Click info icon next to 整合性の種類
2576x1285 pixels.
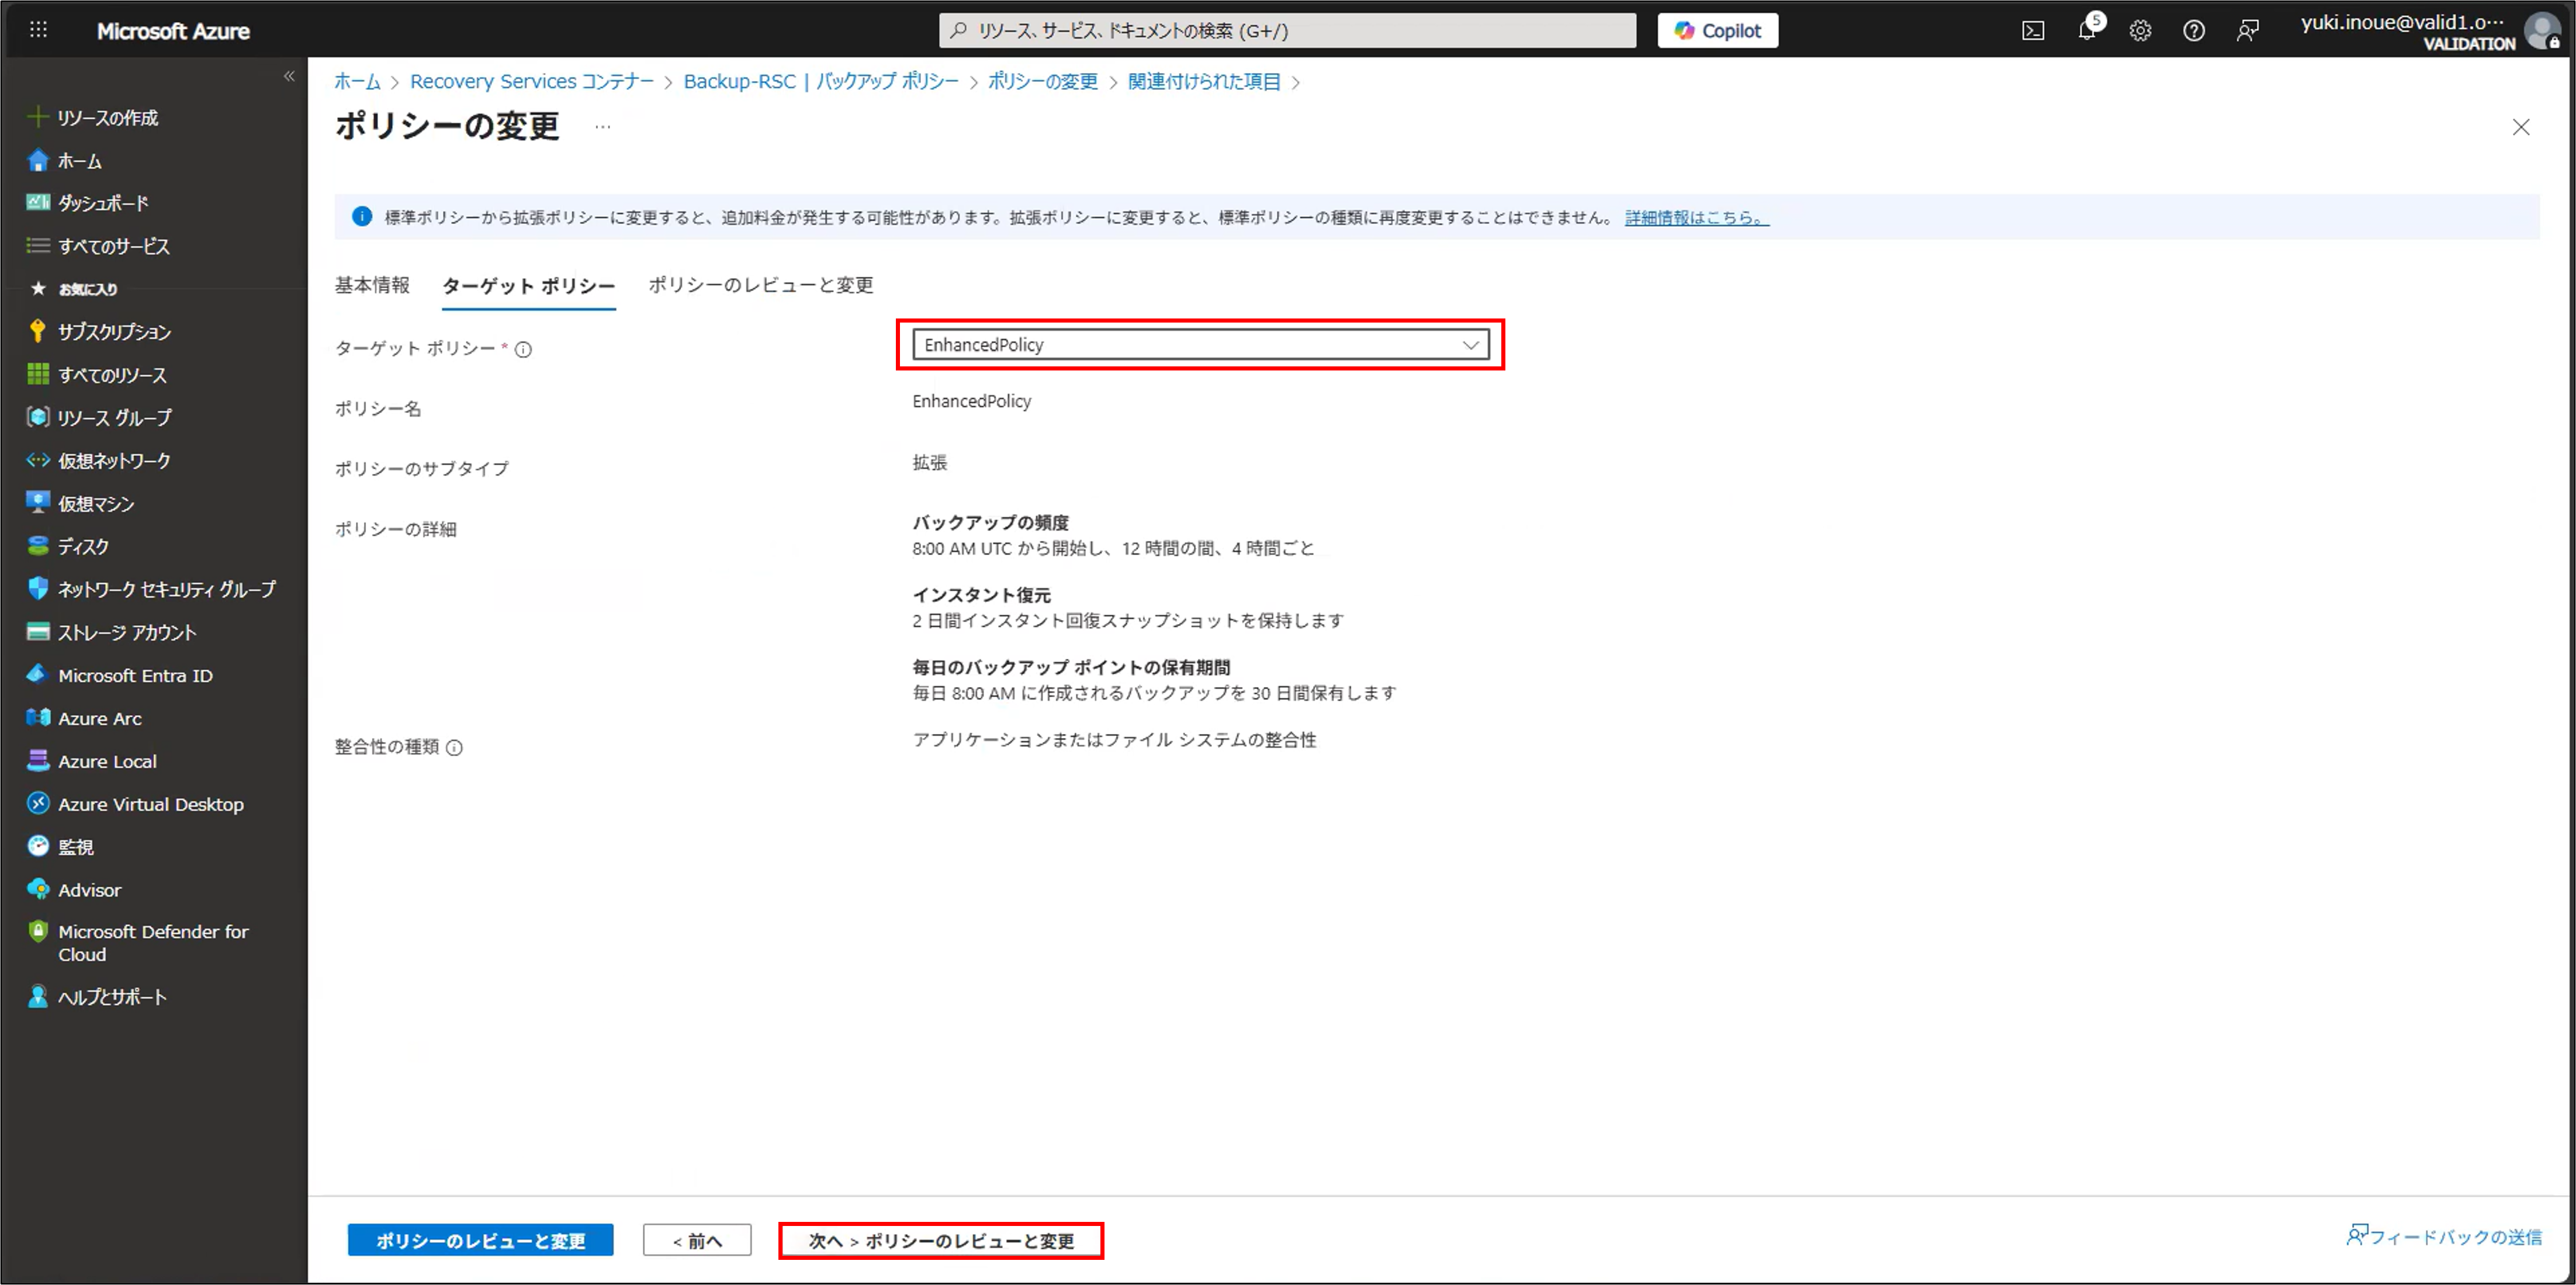click(454, 748)
